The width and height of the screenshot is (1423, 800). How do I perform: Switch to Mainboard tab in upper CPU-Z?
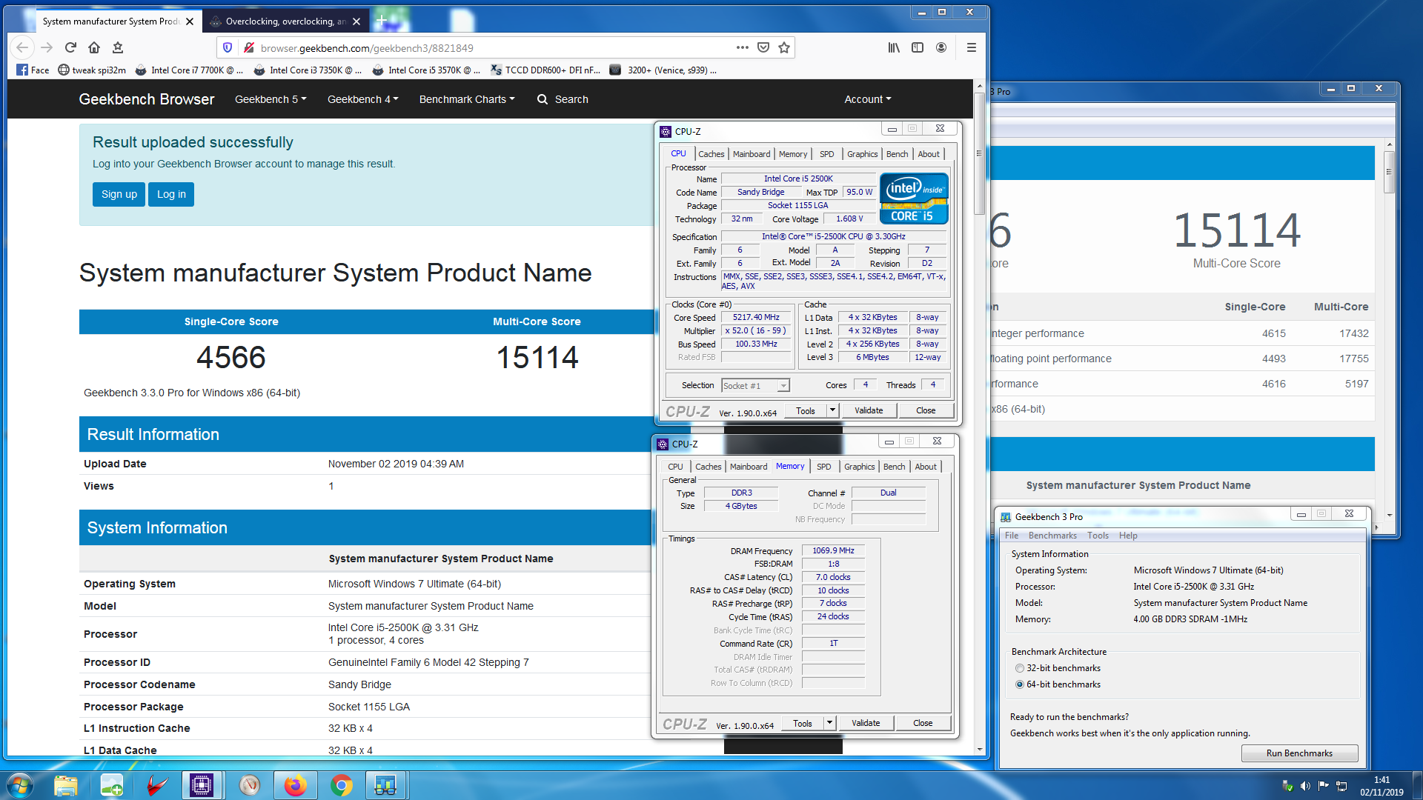click(x=752, y=154)
